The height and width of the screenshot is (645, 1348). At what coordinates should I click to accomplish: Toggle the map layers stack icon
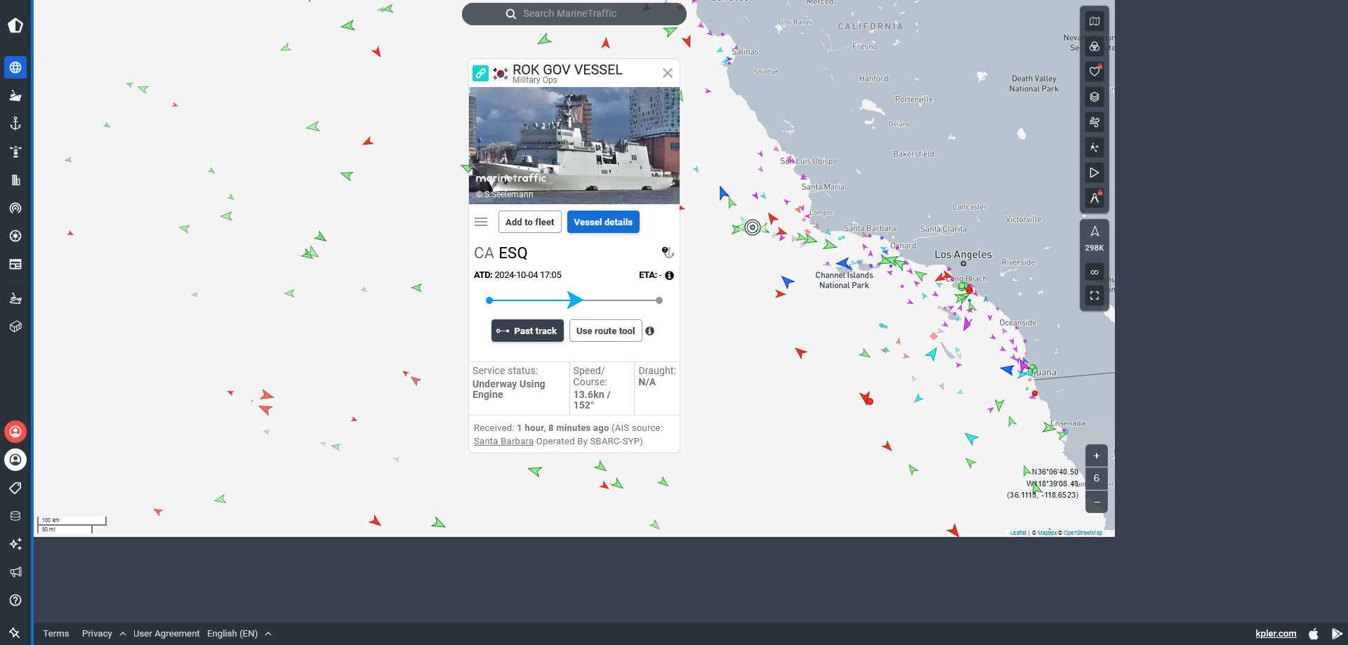coord(1094,97)
